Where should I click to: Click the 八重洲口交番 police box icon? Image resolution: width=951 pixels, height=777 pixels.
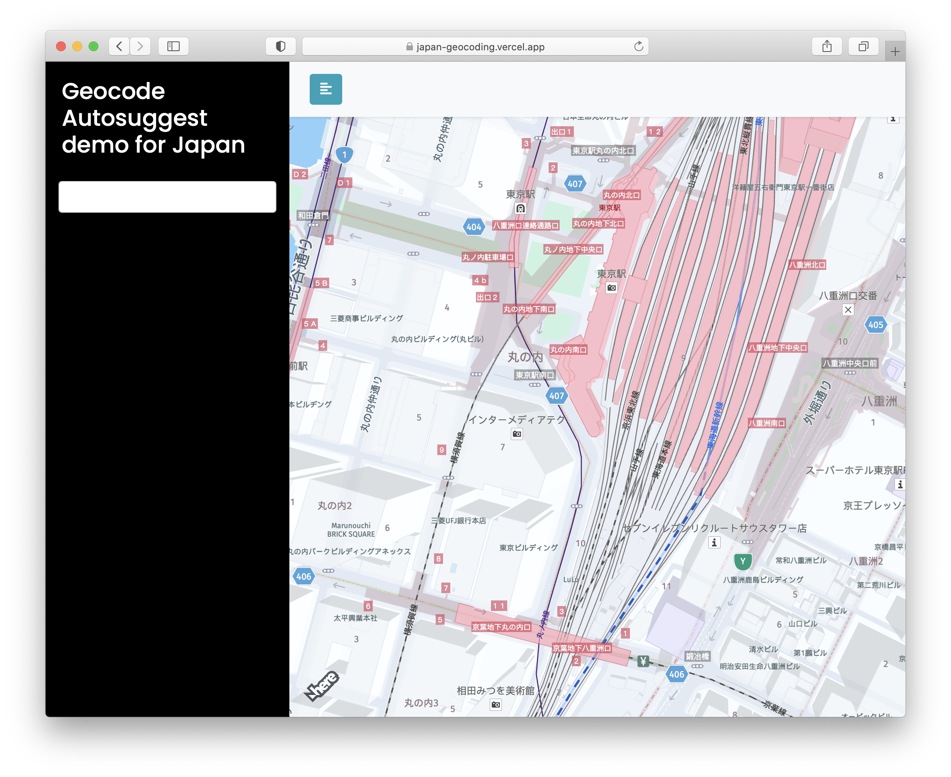coord(847,310)
